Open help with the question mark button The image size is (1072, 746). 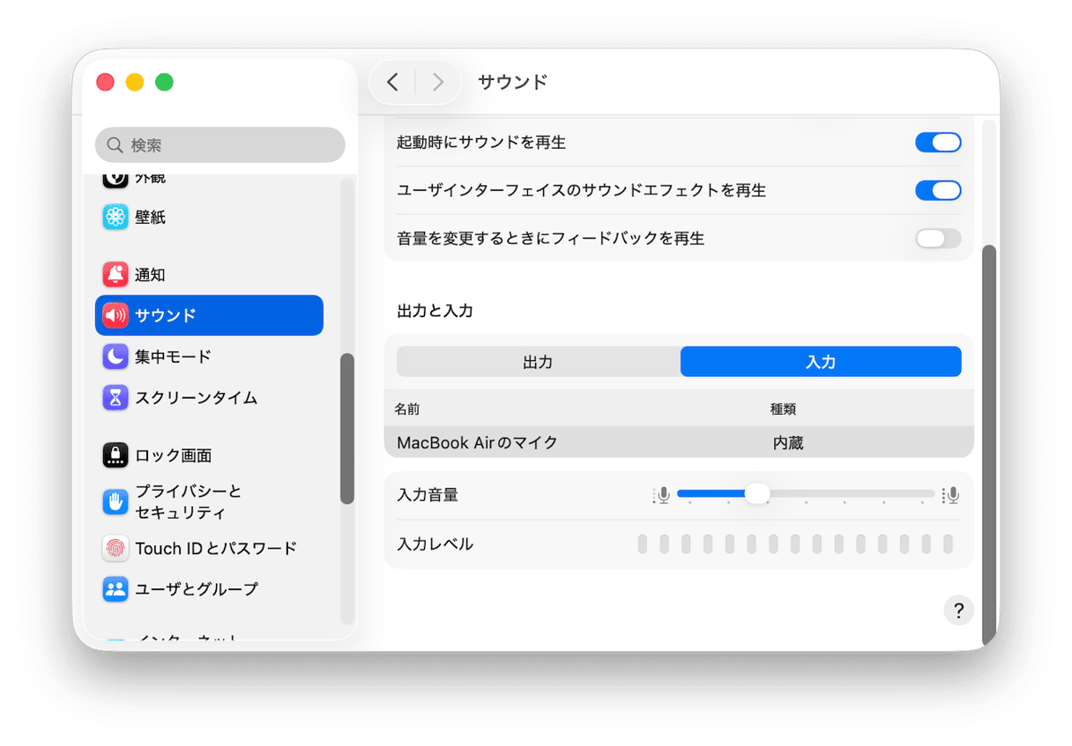point(958,609)
